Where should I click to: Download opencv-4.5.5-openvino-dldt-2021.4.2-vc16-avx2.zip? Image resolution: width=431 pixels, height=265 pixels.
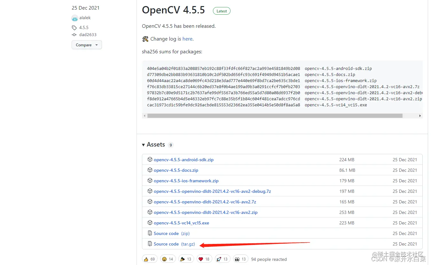click(206, 212)
